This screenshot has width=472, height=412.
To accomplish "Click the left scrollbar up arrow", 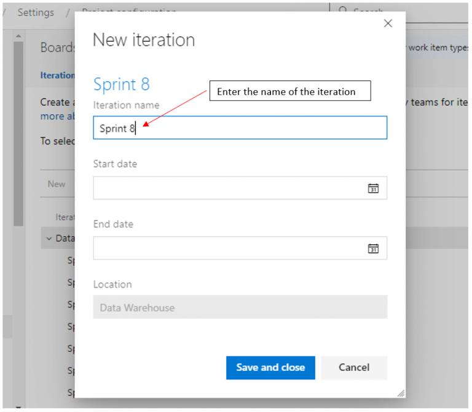I will coord(18,36).
